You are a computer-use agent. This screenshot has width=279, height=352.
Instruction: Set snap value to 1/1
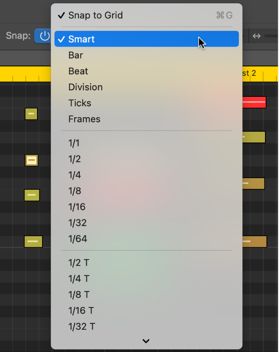pyautogui.click(x=74, y=143)
